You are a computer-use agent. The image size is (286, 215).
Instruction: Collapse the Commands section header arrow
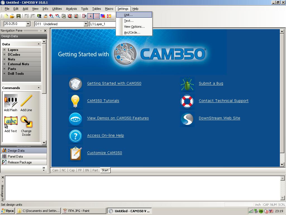click(x=39, y=88)
